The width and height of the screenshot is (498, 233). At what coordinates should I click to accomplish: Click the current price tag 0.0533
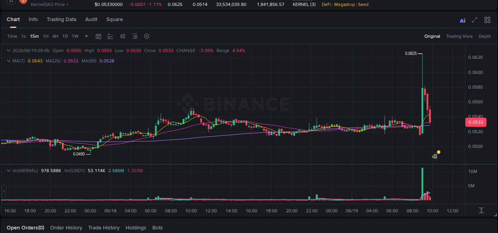(x=476, y=122)
